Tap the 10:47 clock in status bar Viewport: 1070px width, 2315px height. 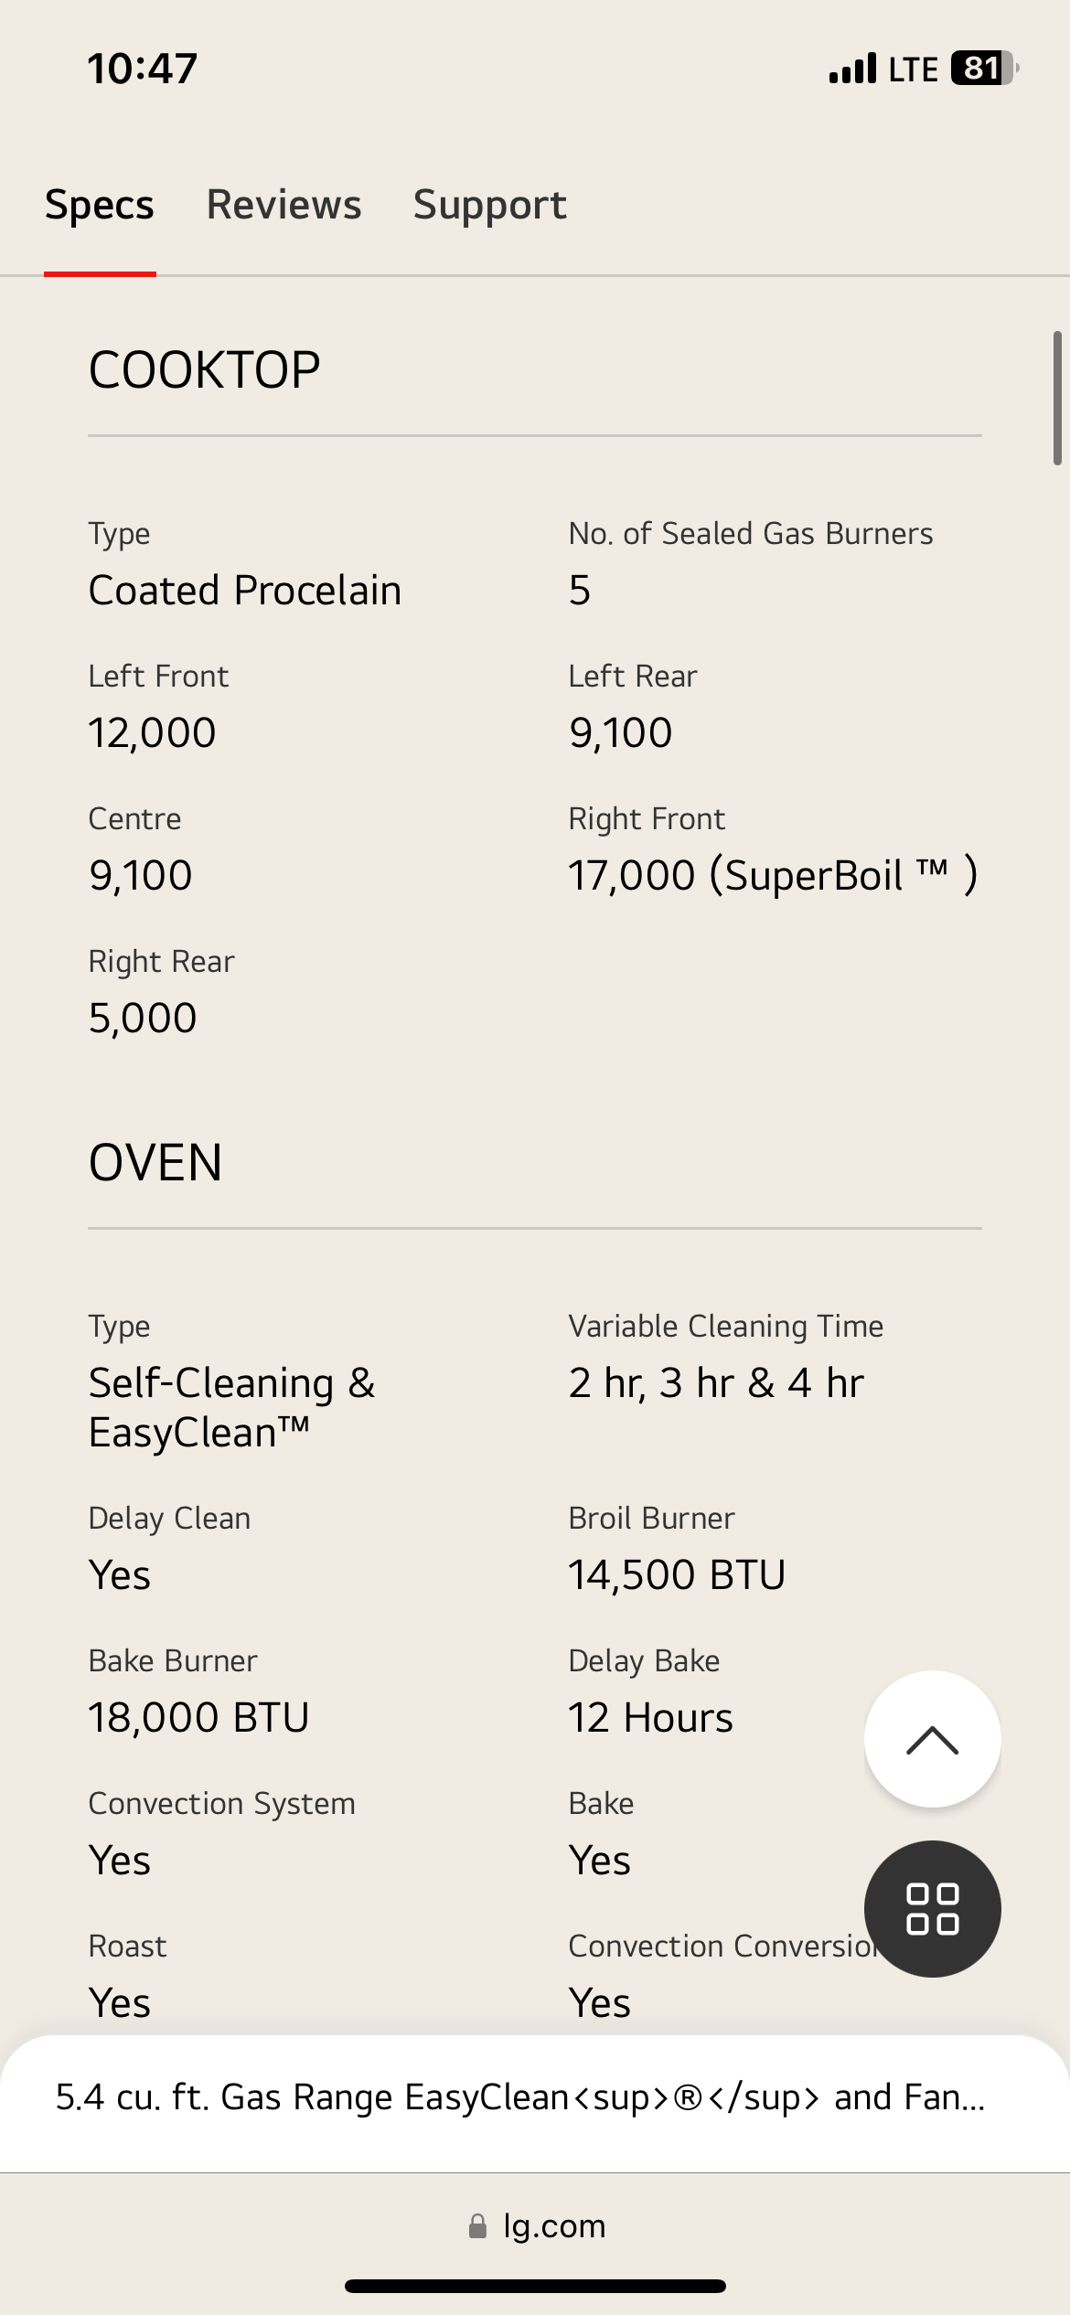[143, 69]
